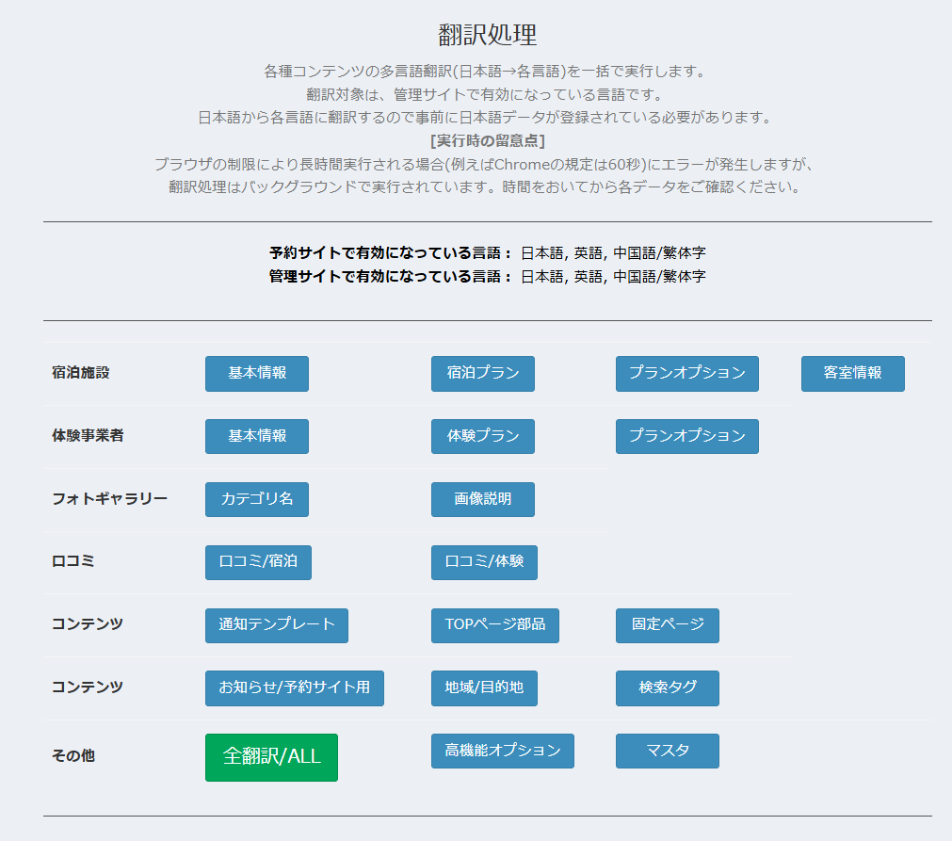Translate 口コミ/体験 reviews
Image resolution: width=952 pixels, height=841 pixels.
[484, 562]
